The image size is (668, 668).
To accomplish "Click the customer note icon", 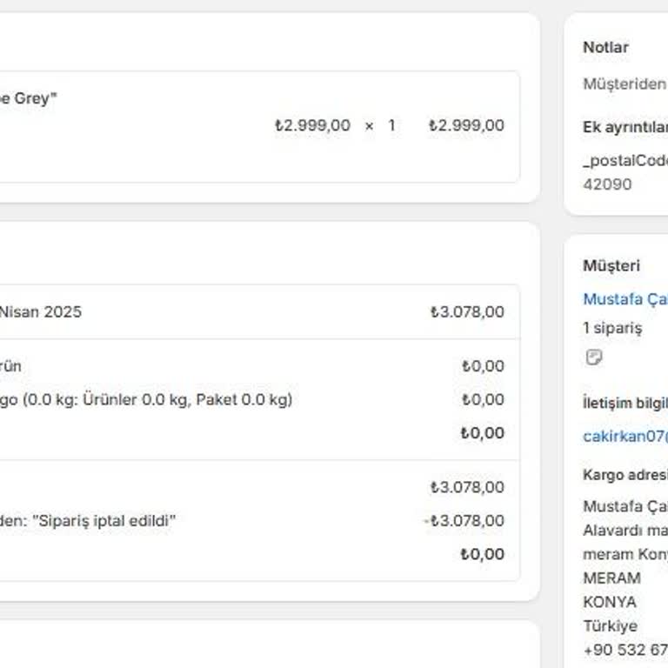I will [x=594, y=357].
